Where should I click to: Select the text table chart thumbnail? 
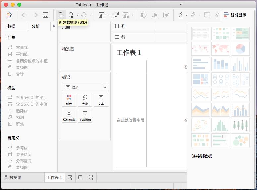point(201,33)
